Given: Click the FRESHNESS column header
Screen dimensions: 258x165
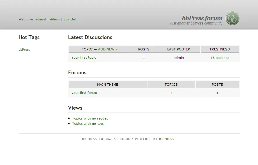Looking at the screenshot, I should point(220,49).
